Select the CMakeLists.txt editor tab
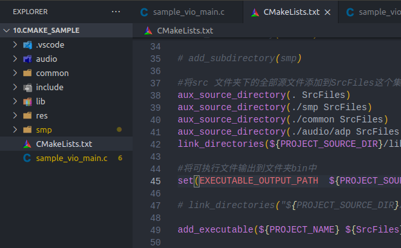This screenshot has height=248, width=401. click(x=292, y=12)
